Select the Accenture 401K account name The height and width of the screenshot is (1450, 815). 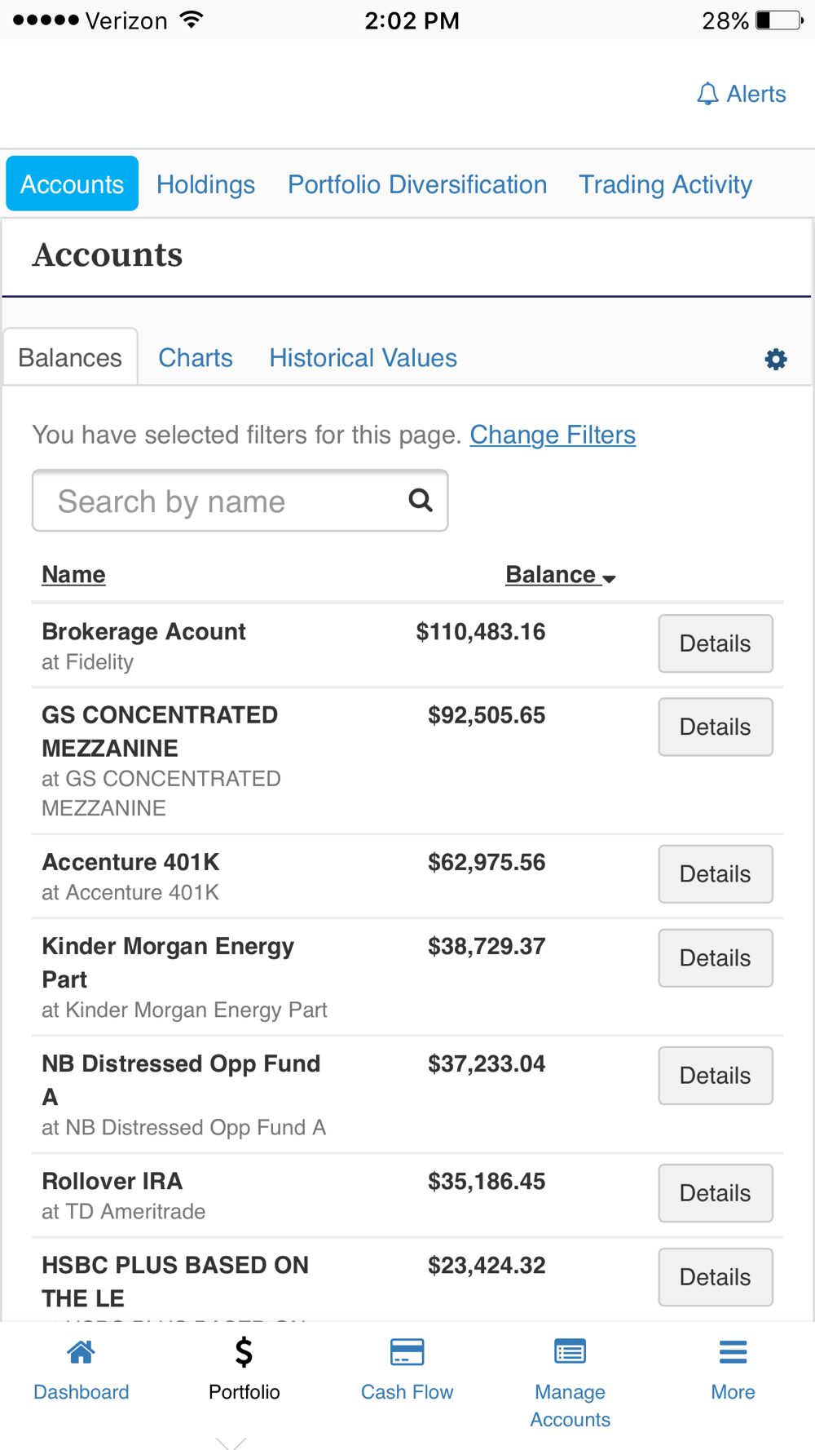pyautogui.click(x=130, y=862)
